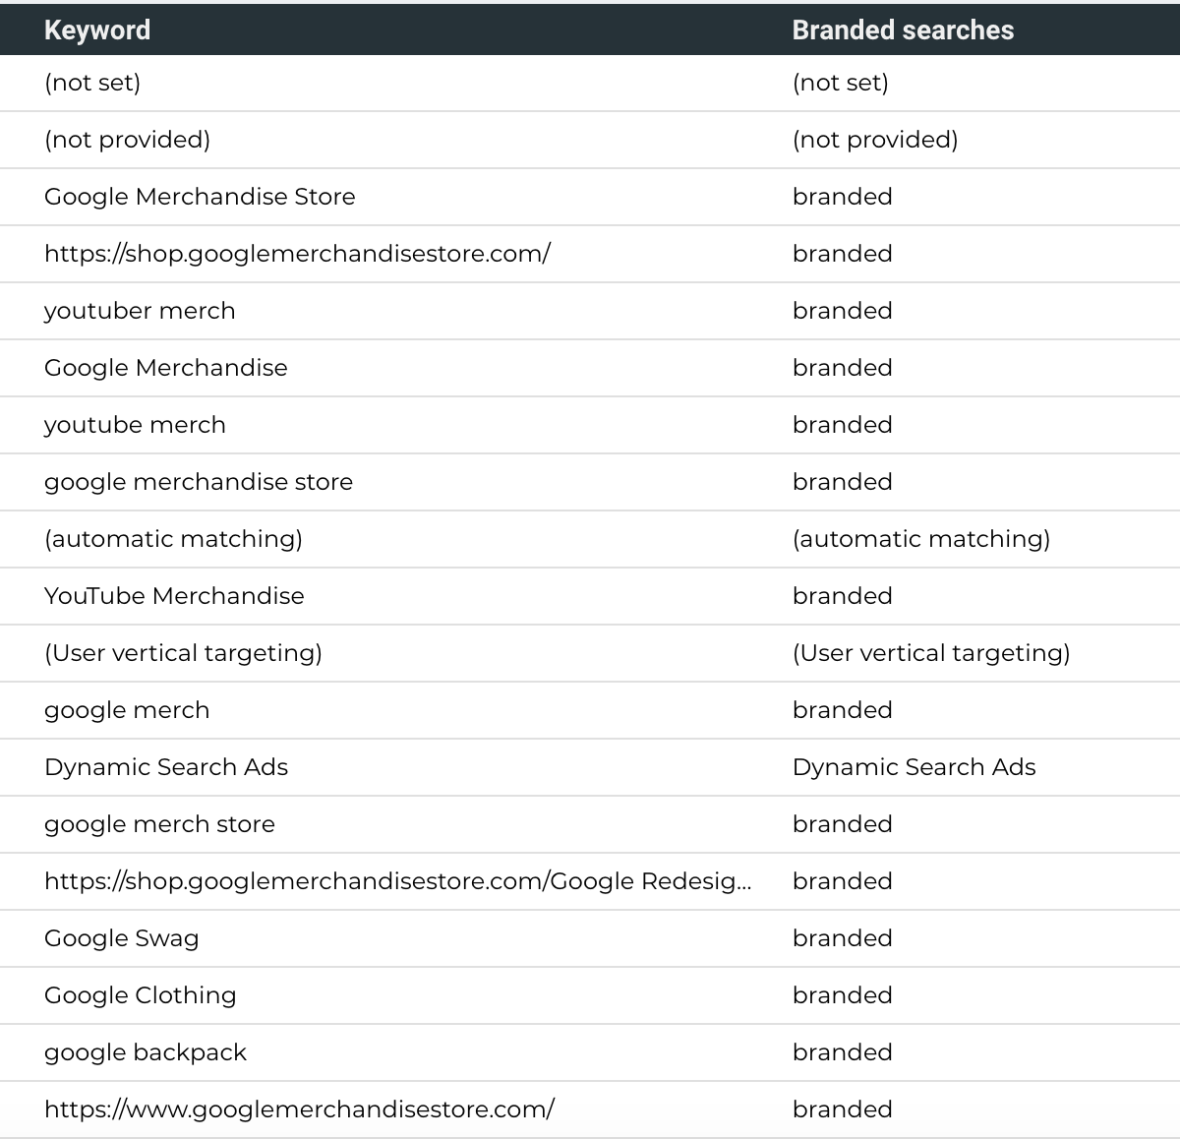Click 'branded' in the 'Google Swag' row

point(843,938)
